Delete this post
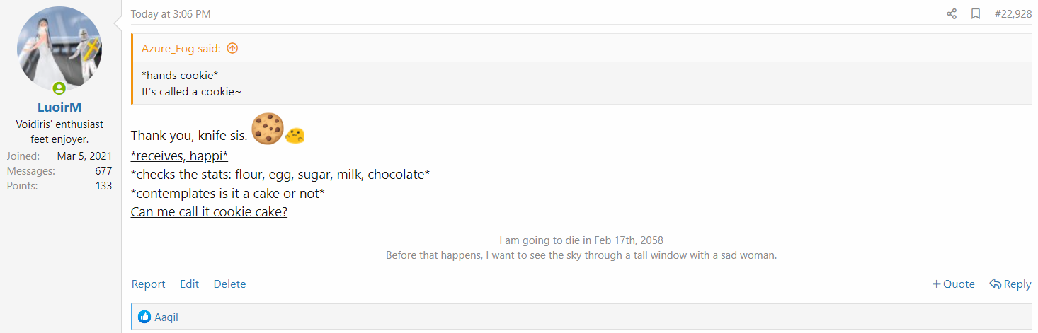 (229, 284)
